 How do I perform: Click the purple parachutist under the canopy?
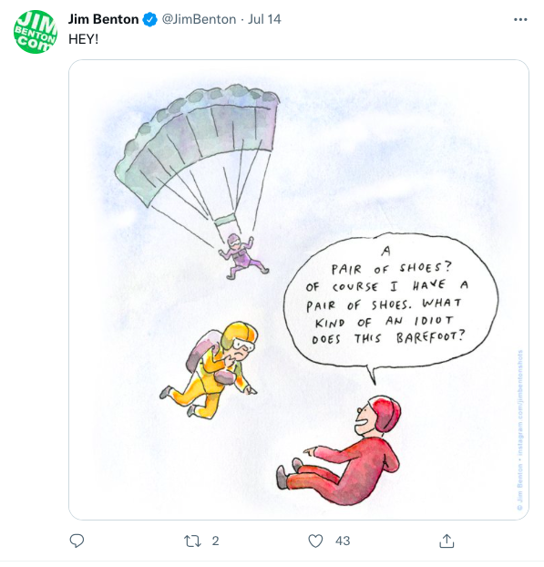(x=243, y=256)
